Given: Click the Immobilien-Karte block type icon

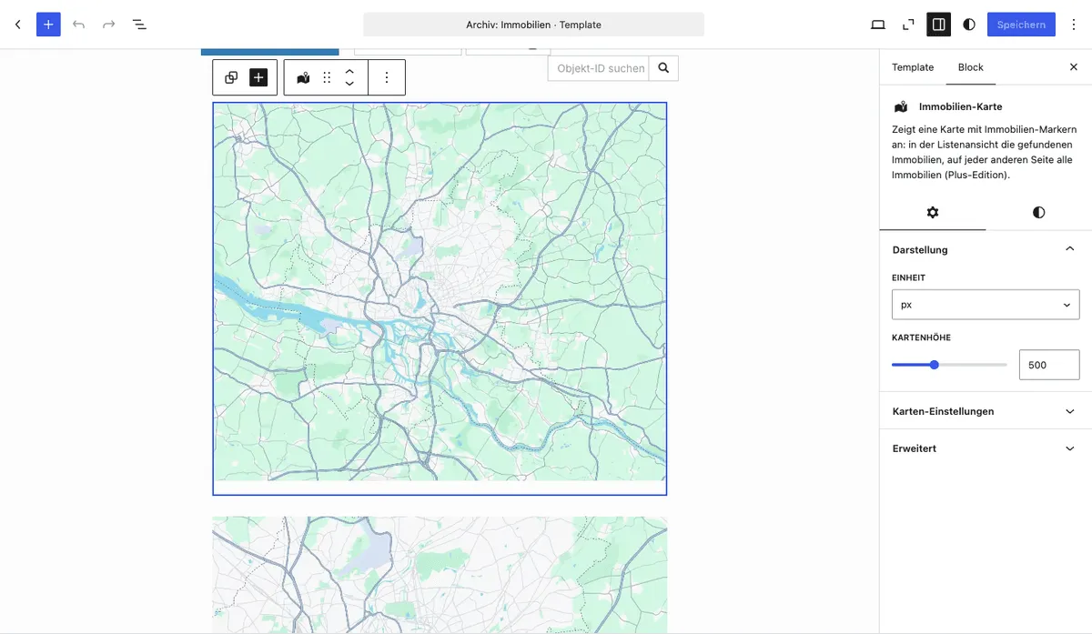Looking at the screenshot, I should pyautogui.click(x=303, y=77).
